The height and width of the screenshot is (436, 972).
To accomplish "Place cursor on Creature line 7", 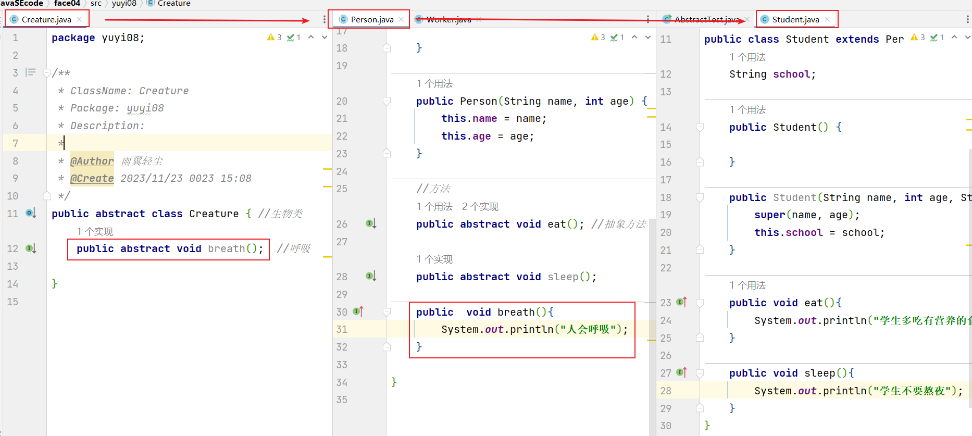I will pos(189,143).
